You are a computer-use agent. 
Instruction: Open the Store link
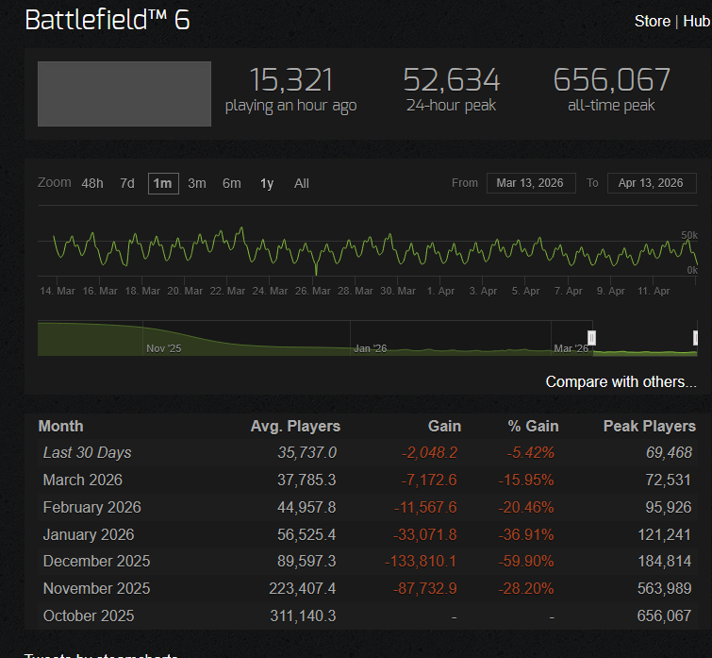click(x=652, y=21)
